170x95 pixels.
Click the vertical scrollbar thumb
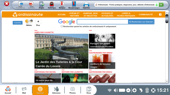tap(167, 18)
